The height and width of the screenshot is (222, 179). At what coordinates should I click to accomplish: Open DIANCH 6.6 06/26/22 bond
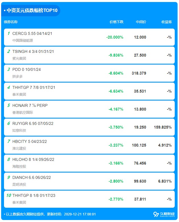click(32, 177)
